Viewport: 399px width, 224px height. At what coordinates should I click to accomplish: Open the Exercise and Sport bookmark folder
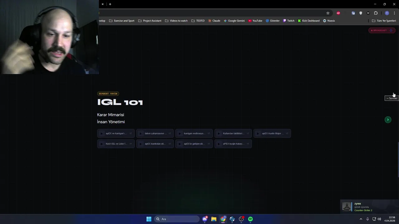(x=122, y=21)
